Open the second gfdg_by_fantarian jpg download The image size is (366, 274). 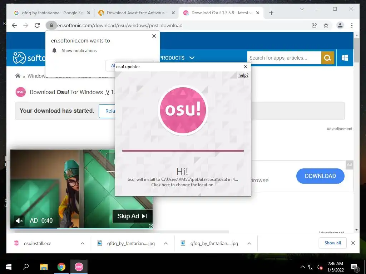coord(214,243)
